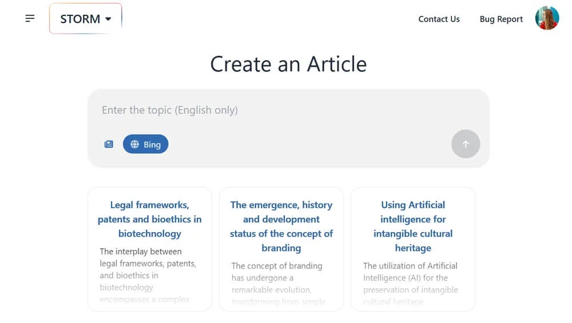572x323 pixels.
Task: Expand the STORM mode dropdown
Action: coord(86,19)
